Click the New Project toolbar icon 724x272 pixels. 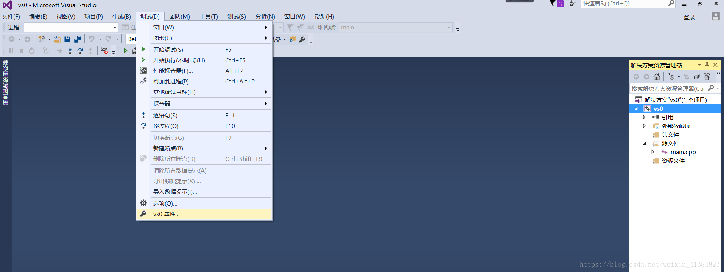coord(41,39)
